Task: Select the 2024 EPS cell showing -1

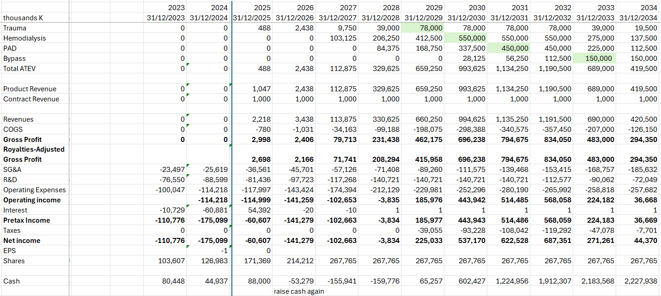Action: 209,250
